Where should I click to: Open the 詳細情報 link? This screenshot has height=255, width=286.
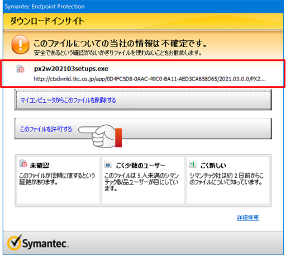coord(248,218)
